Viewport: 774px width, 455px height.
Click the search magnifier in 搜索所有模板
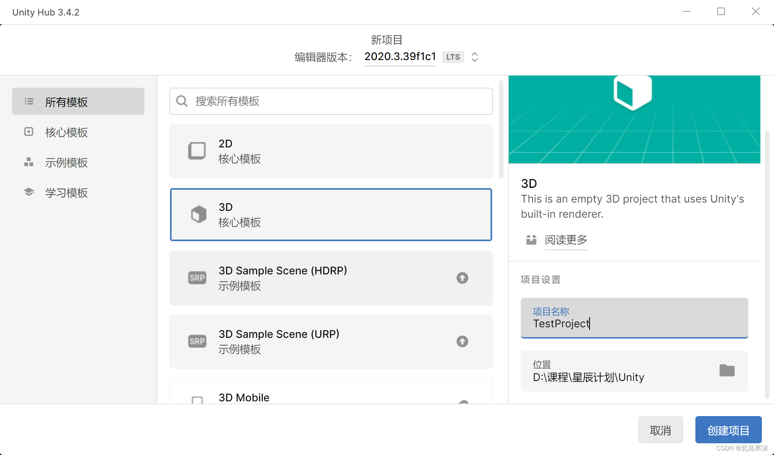click(x=182, y=101)
